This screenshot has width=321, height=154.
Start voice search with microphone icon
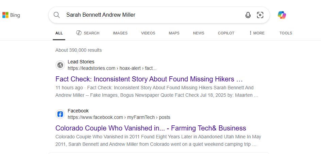pos(248,15)
